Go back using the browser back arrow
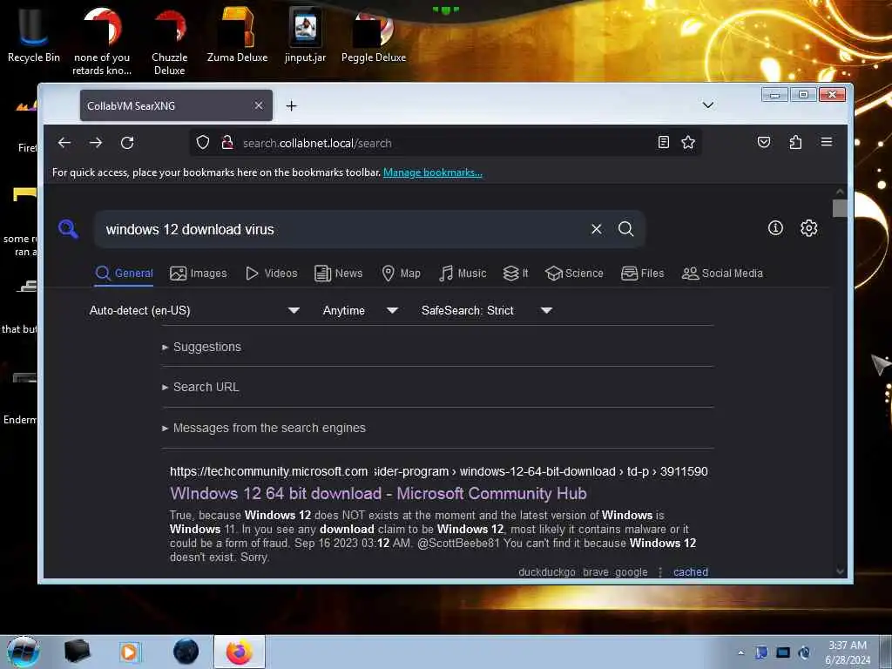 tap(64, 143)
